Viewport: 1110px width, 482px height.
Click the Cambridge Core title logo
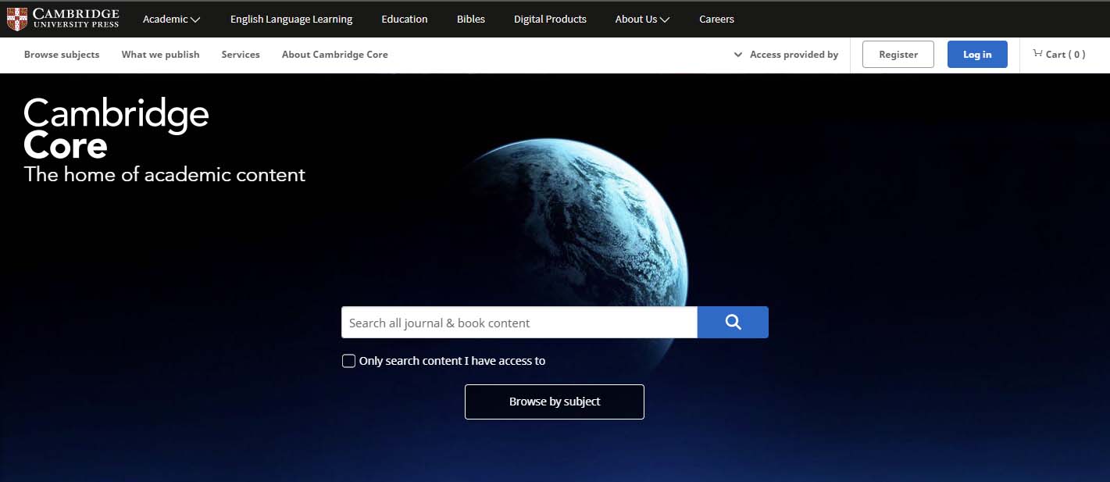coord(116,129)
